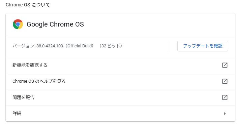Select the Chrome OS のヘルプを見る text
Screen dimensions: 240x125
39,81
